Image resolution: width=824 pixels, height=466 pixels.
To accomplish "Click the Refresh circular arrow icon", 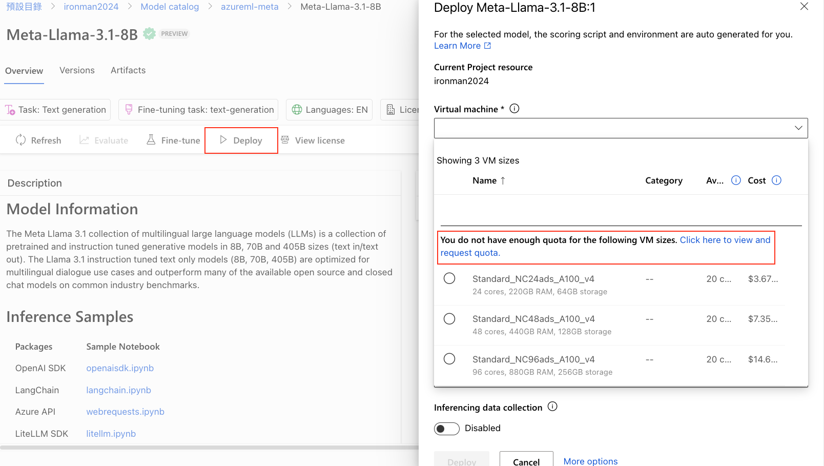I will [x=20, y=140].
